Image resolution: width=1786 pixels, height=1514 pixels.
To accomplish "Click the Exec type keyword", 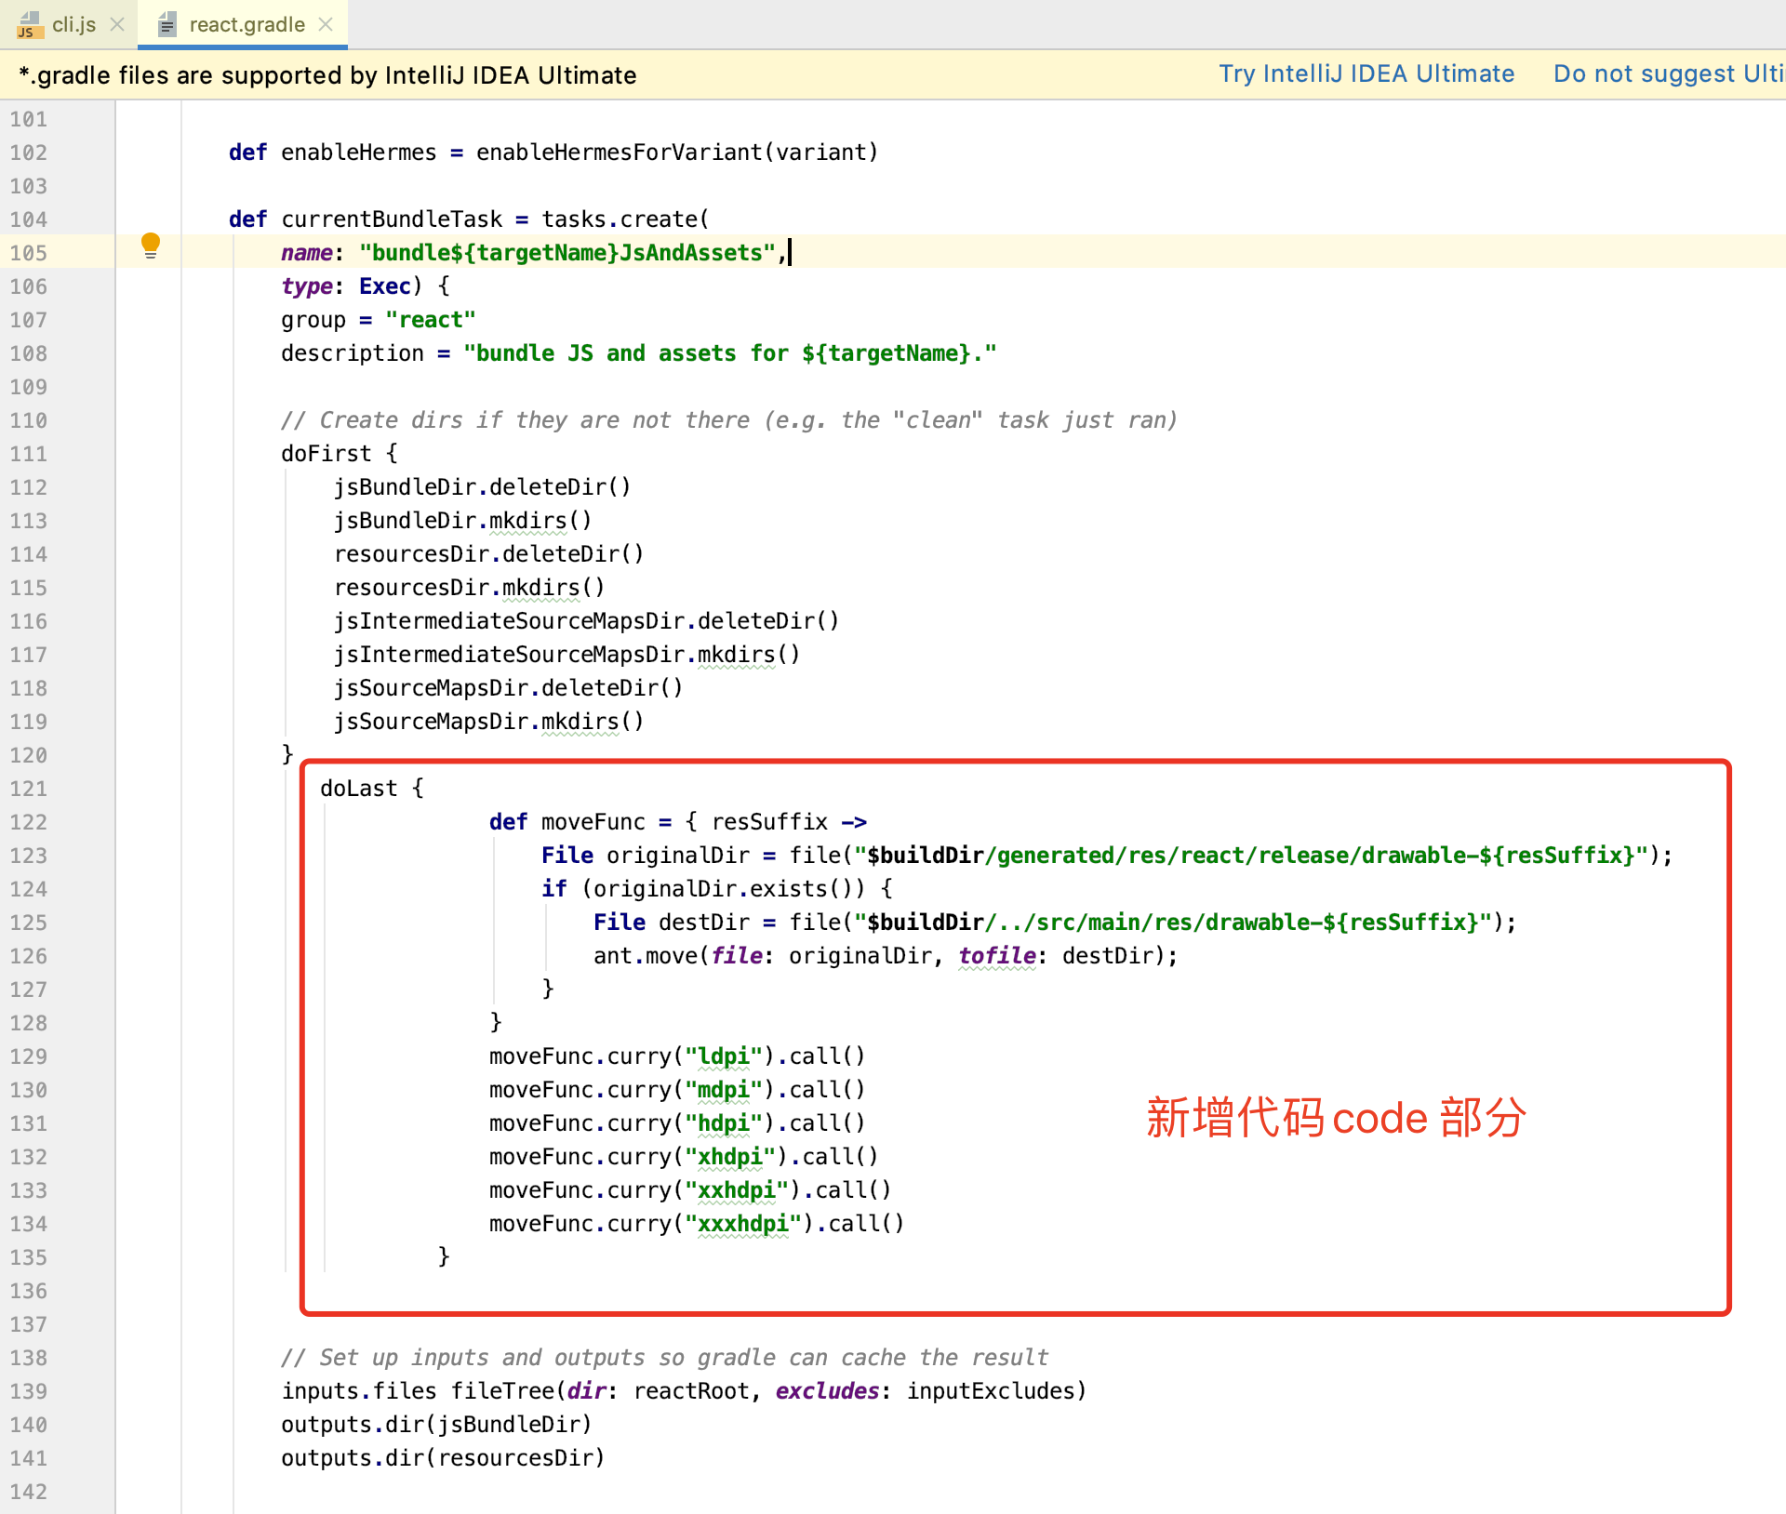I will coord(384,286).
